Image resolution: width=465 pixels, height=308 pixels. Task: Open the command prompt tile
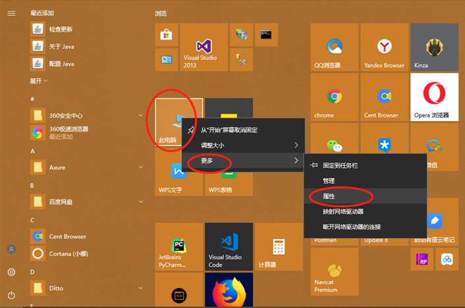(x=266, y=35)
